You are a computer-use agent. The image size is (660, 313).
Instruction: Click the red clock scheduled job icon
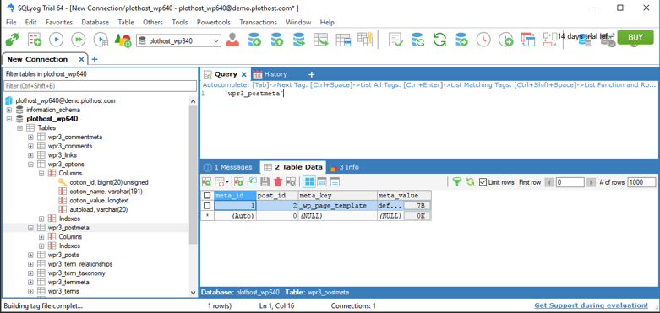[483, 40]
